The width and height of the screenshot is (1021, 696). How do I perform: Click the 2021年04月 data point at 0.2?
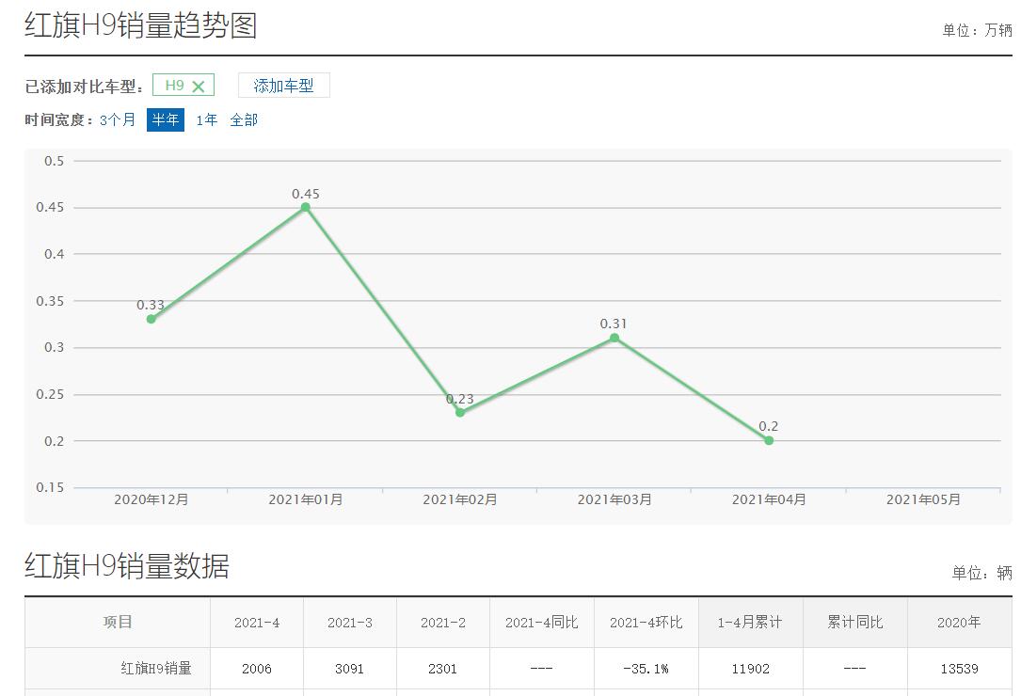769,440
